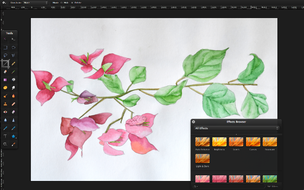Select the Eraser tool
Screen dimensions: 304x190
pos(5,72)
